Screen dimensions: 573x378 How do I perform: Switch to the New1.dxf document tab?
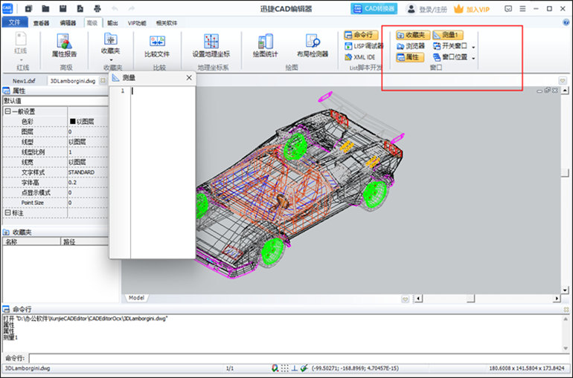pyautogui.click(x=24, y=80)
